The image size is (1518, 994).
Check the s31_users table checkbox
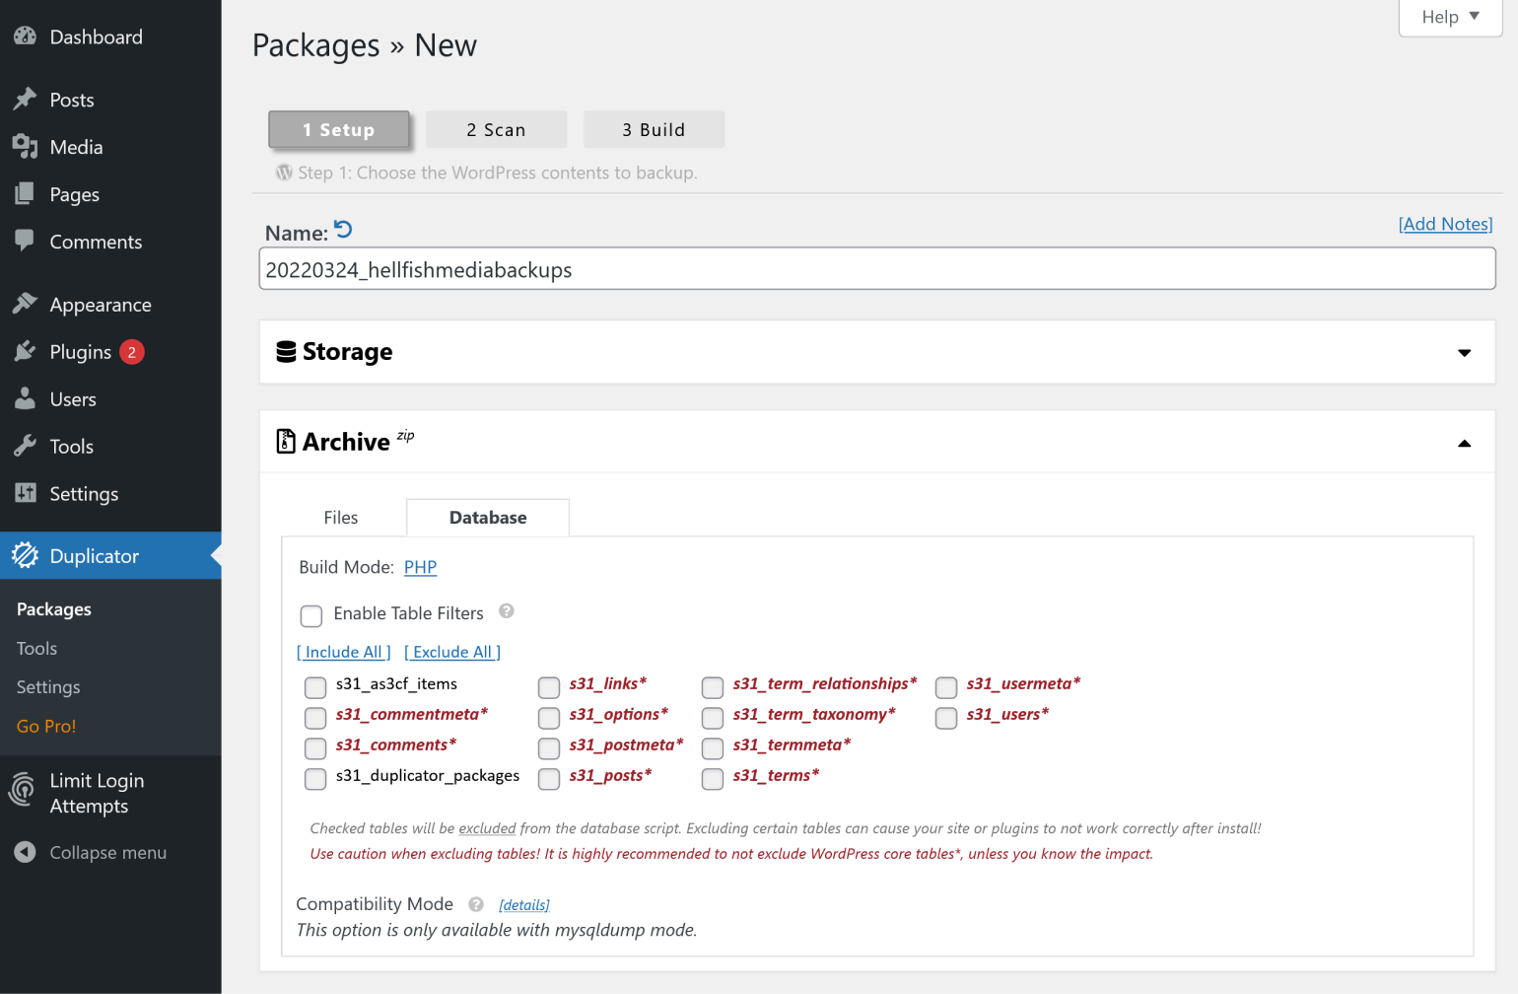[946, 718]
